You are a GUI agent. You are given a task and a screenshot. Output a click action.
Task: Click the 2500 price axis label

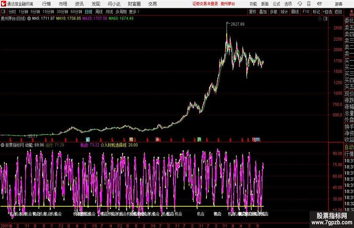coord(338,28)
